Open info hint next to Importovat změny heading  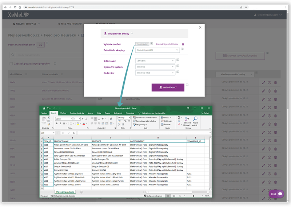click(x=132, y=33)
